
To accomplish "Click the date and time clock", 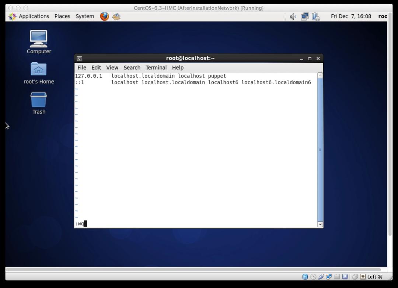I will pos(351,16).
